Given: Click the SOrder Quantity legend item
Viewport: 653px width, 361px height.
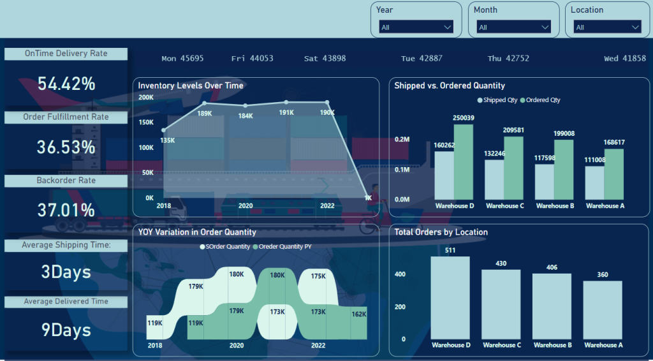Looking at the screenshot, I should pos(203,246).
